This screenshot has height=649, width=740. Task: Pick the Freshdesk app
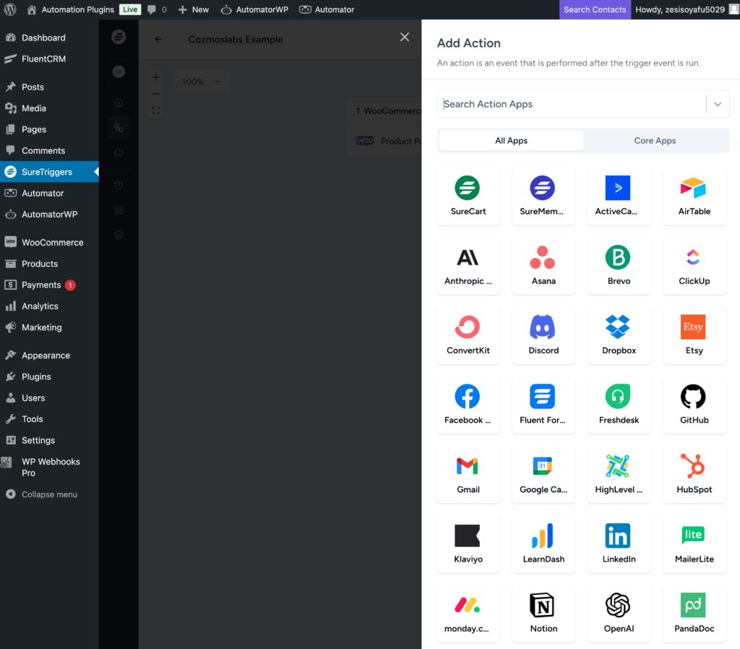click(x=619, y=405)
